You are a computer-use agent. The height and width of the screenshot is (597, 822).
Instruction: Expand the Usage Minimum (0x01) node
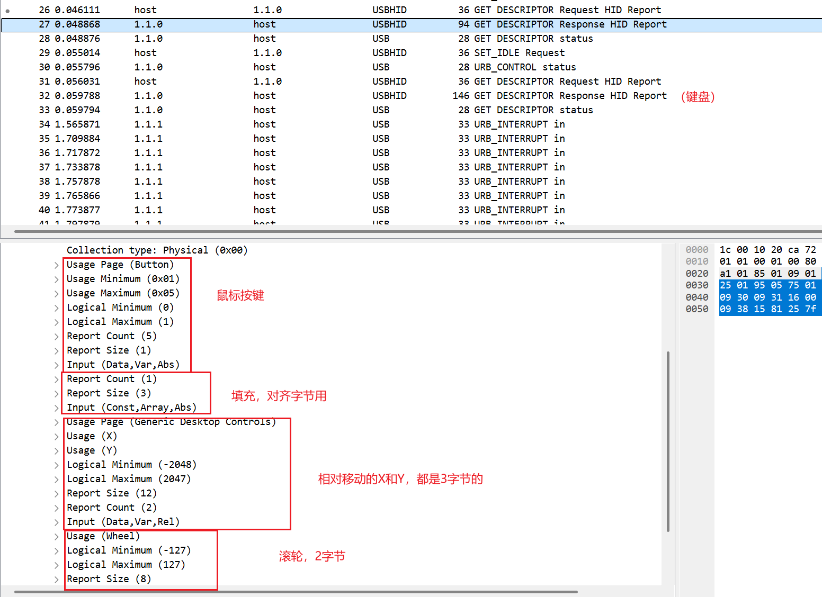56,279
